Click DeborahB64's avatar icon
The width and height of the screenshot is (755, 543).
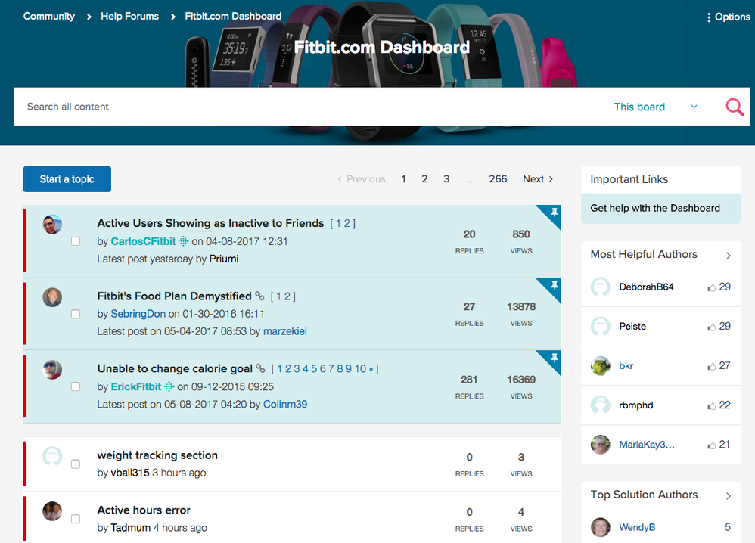[x=601, y=287]
